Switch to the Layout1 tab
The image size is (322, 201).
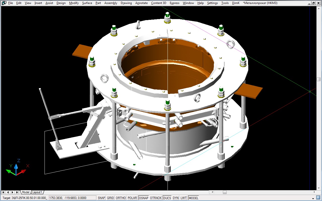coord(37,192)
